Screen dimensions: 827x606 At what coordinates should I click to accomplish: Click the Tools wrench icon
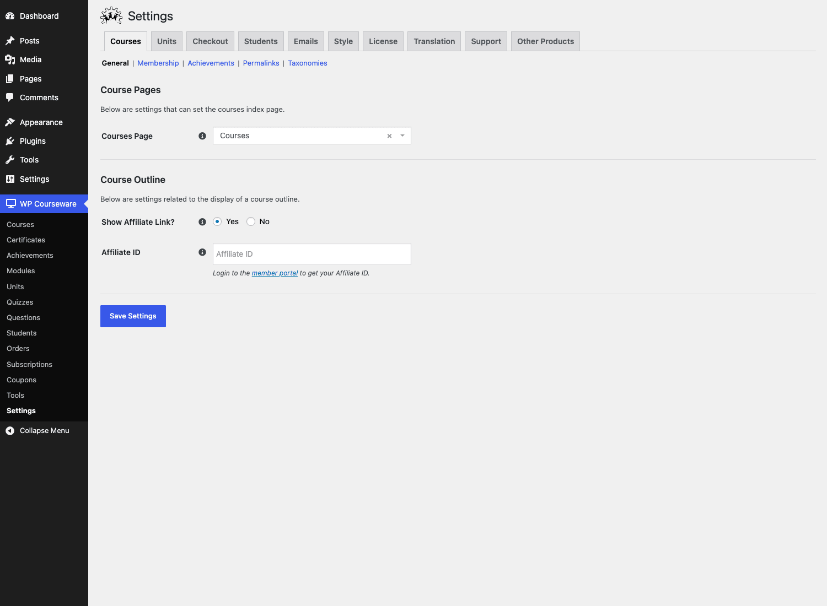pyautogui.click(x=10, y=160)
